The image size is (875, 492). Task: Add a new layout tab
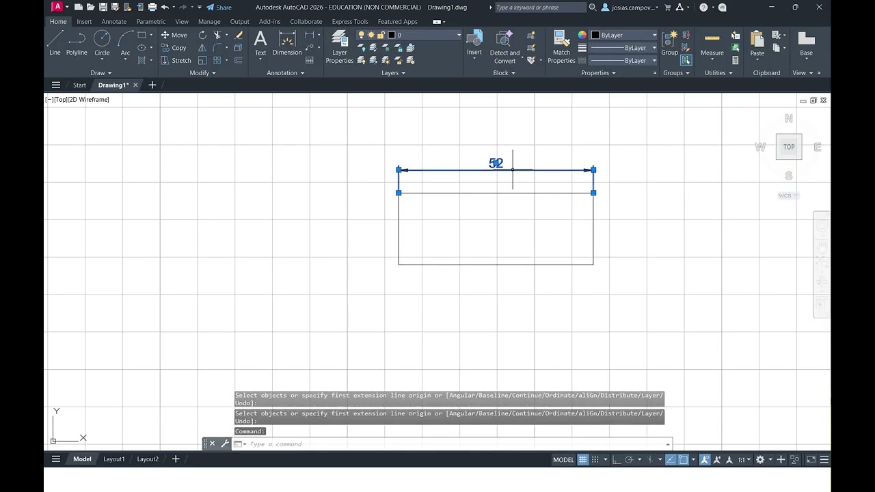(x=176, y=459)
